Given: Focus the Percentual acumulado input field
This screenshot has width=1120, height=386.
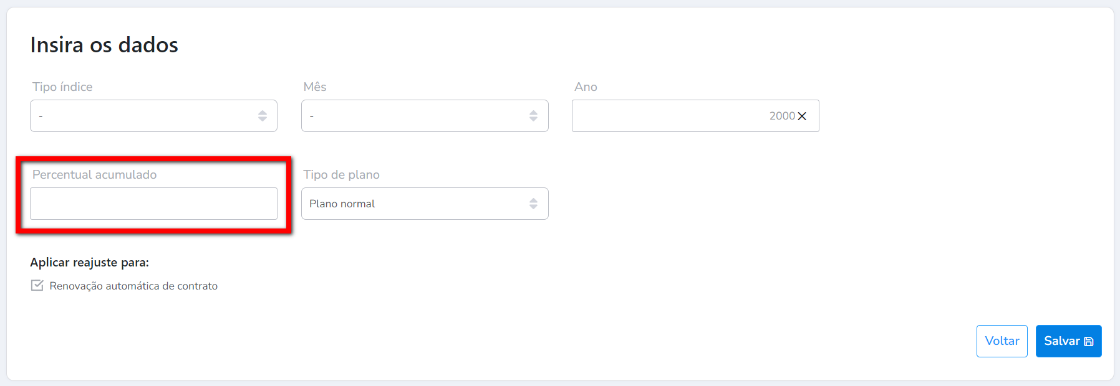Looking at the screenshot, I should coord(153,204).
